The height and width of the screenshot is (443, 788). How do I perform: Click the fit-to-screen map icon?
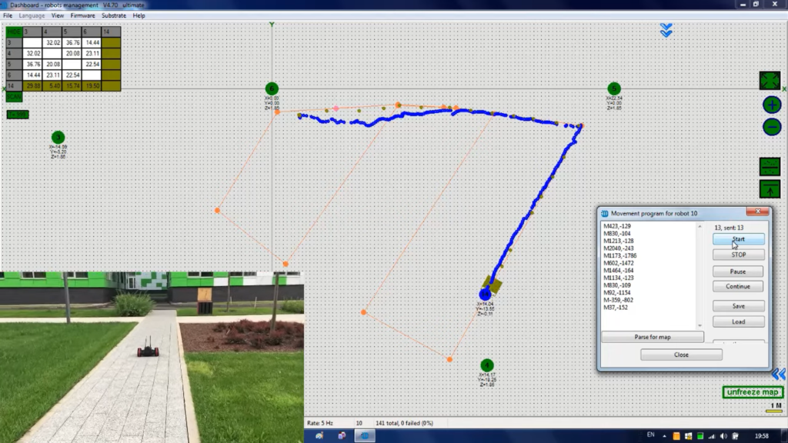[770, 81]
